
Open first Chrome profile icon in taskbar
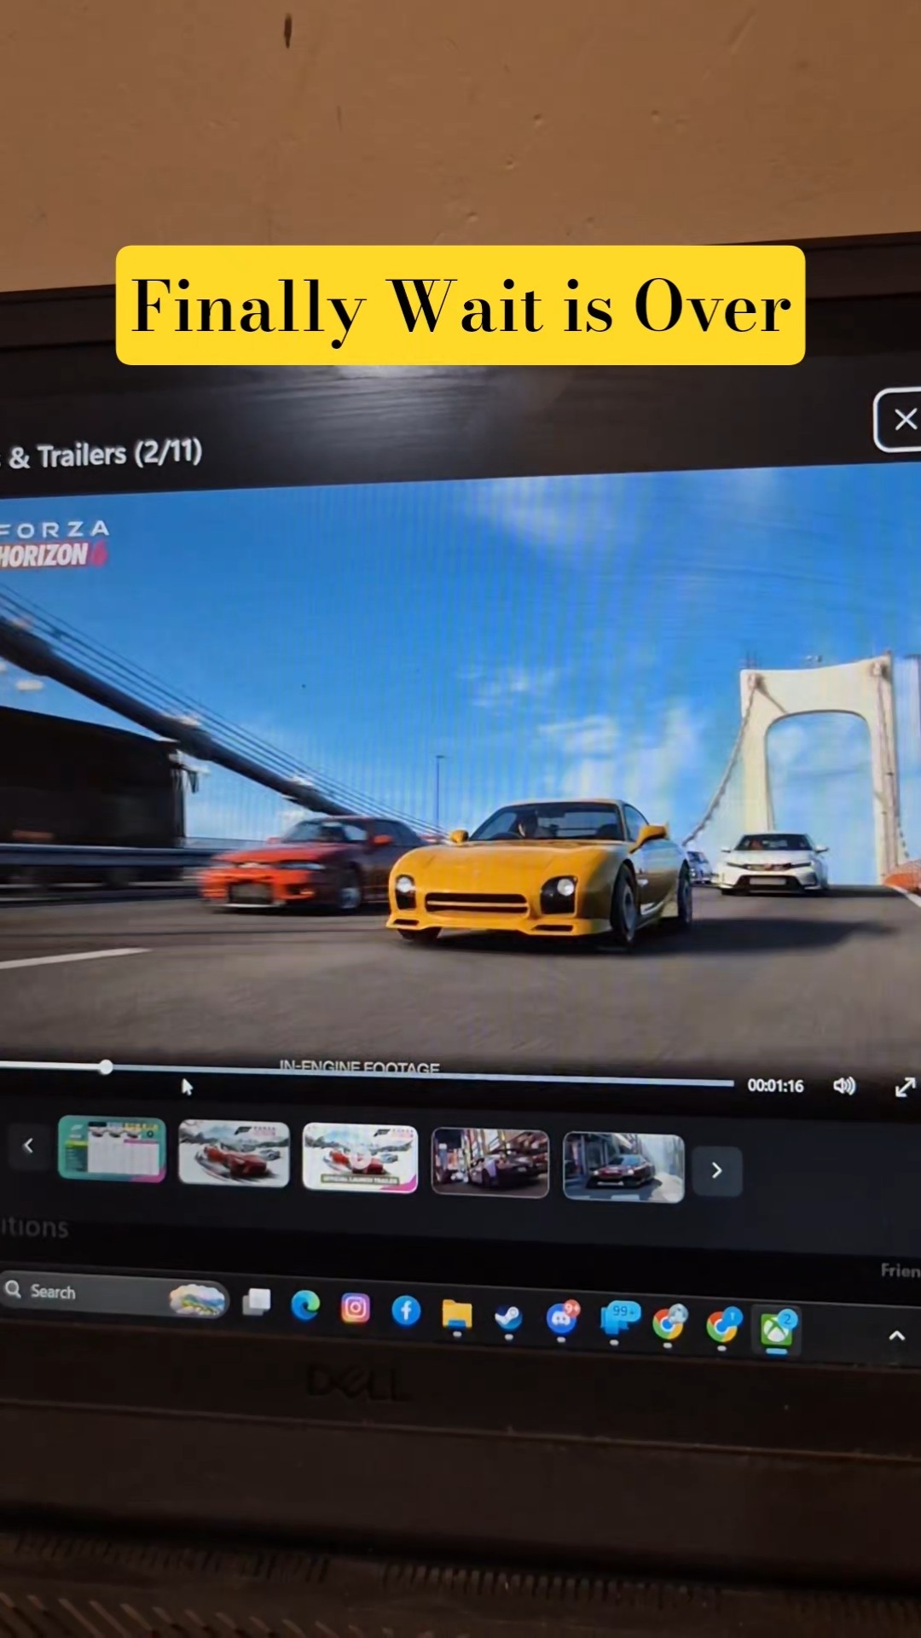[x=669, y=1322]
